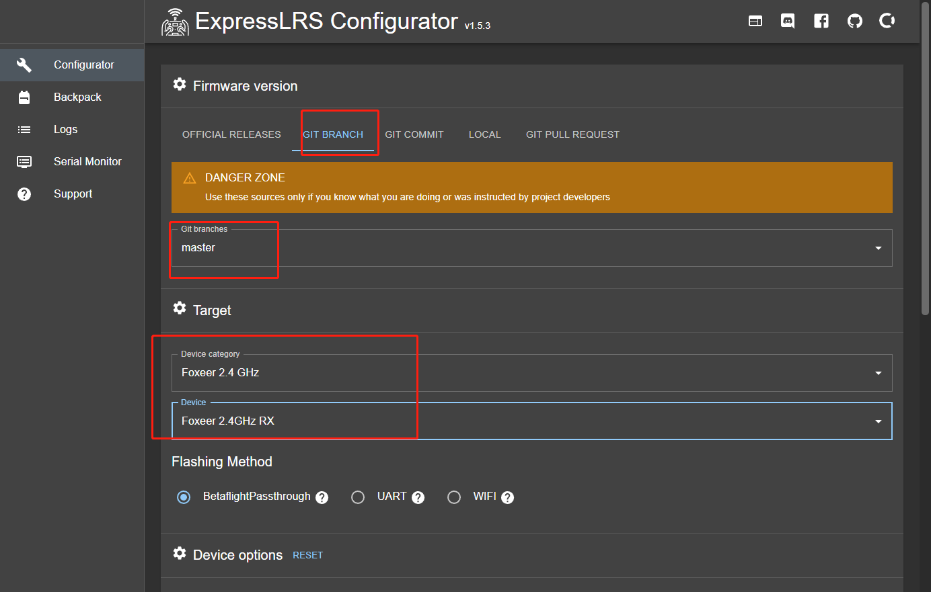Click the RESET link for Device options
Viewport: 931px width, 592px height.
(307, 555)
